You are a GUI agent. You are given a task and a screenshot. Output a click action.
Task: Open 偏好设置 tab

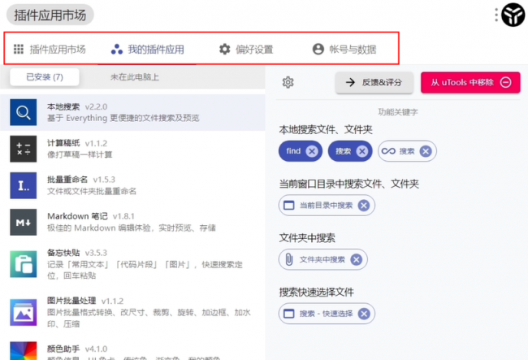pos(246,50)
